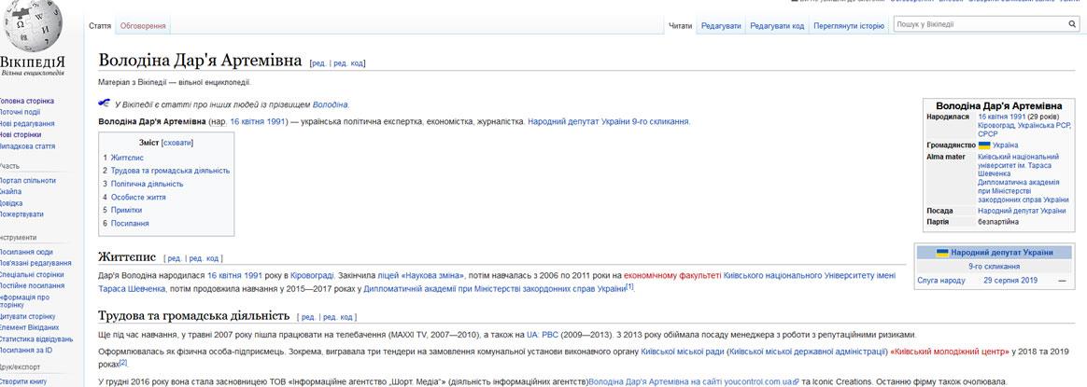This screenshot has width=1087, height=387.
Task: Open Статистика відвідувань in sidebar
Action: [36, 339]
